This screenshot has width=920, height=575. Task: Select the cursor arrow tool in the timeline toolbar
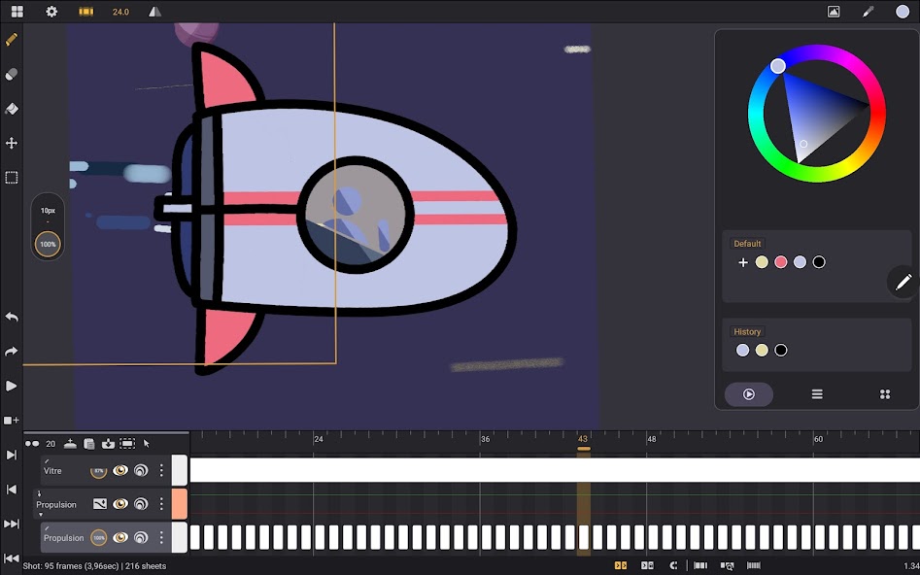click(147, 444)
